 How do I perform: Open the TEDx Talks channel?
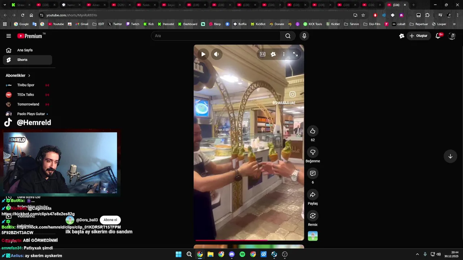(27, 95)
